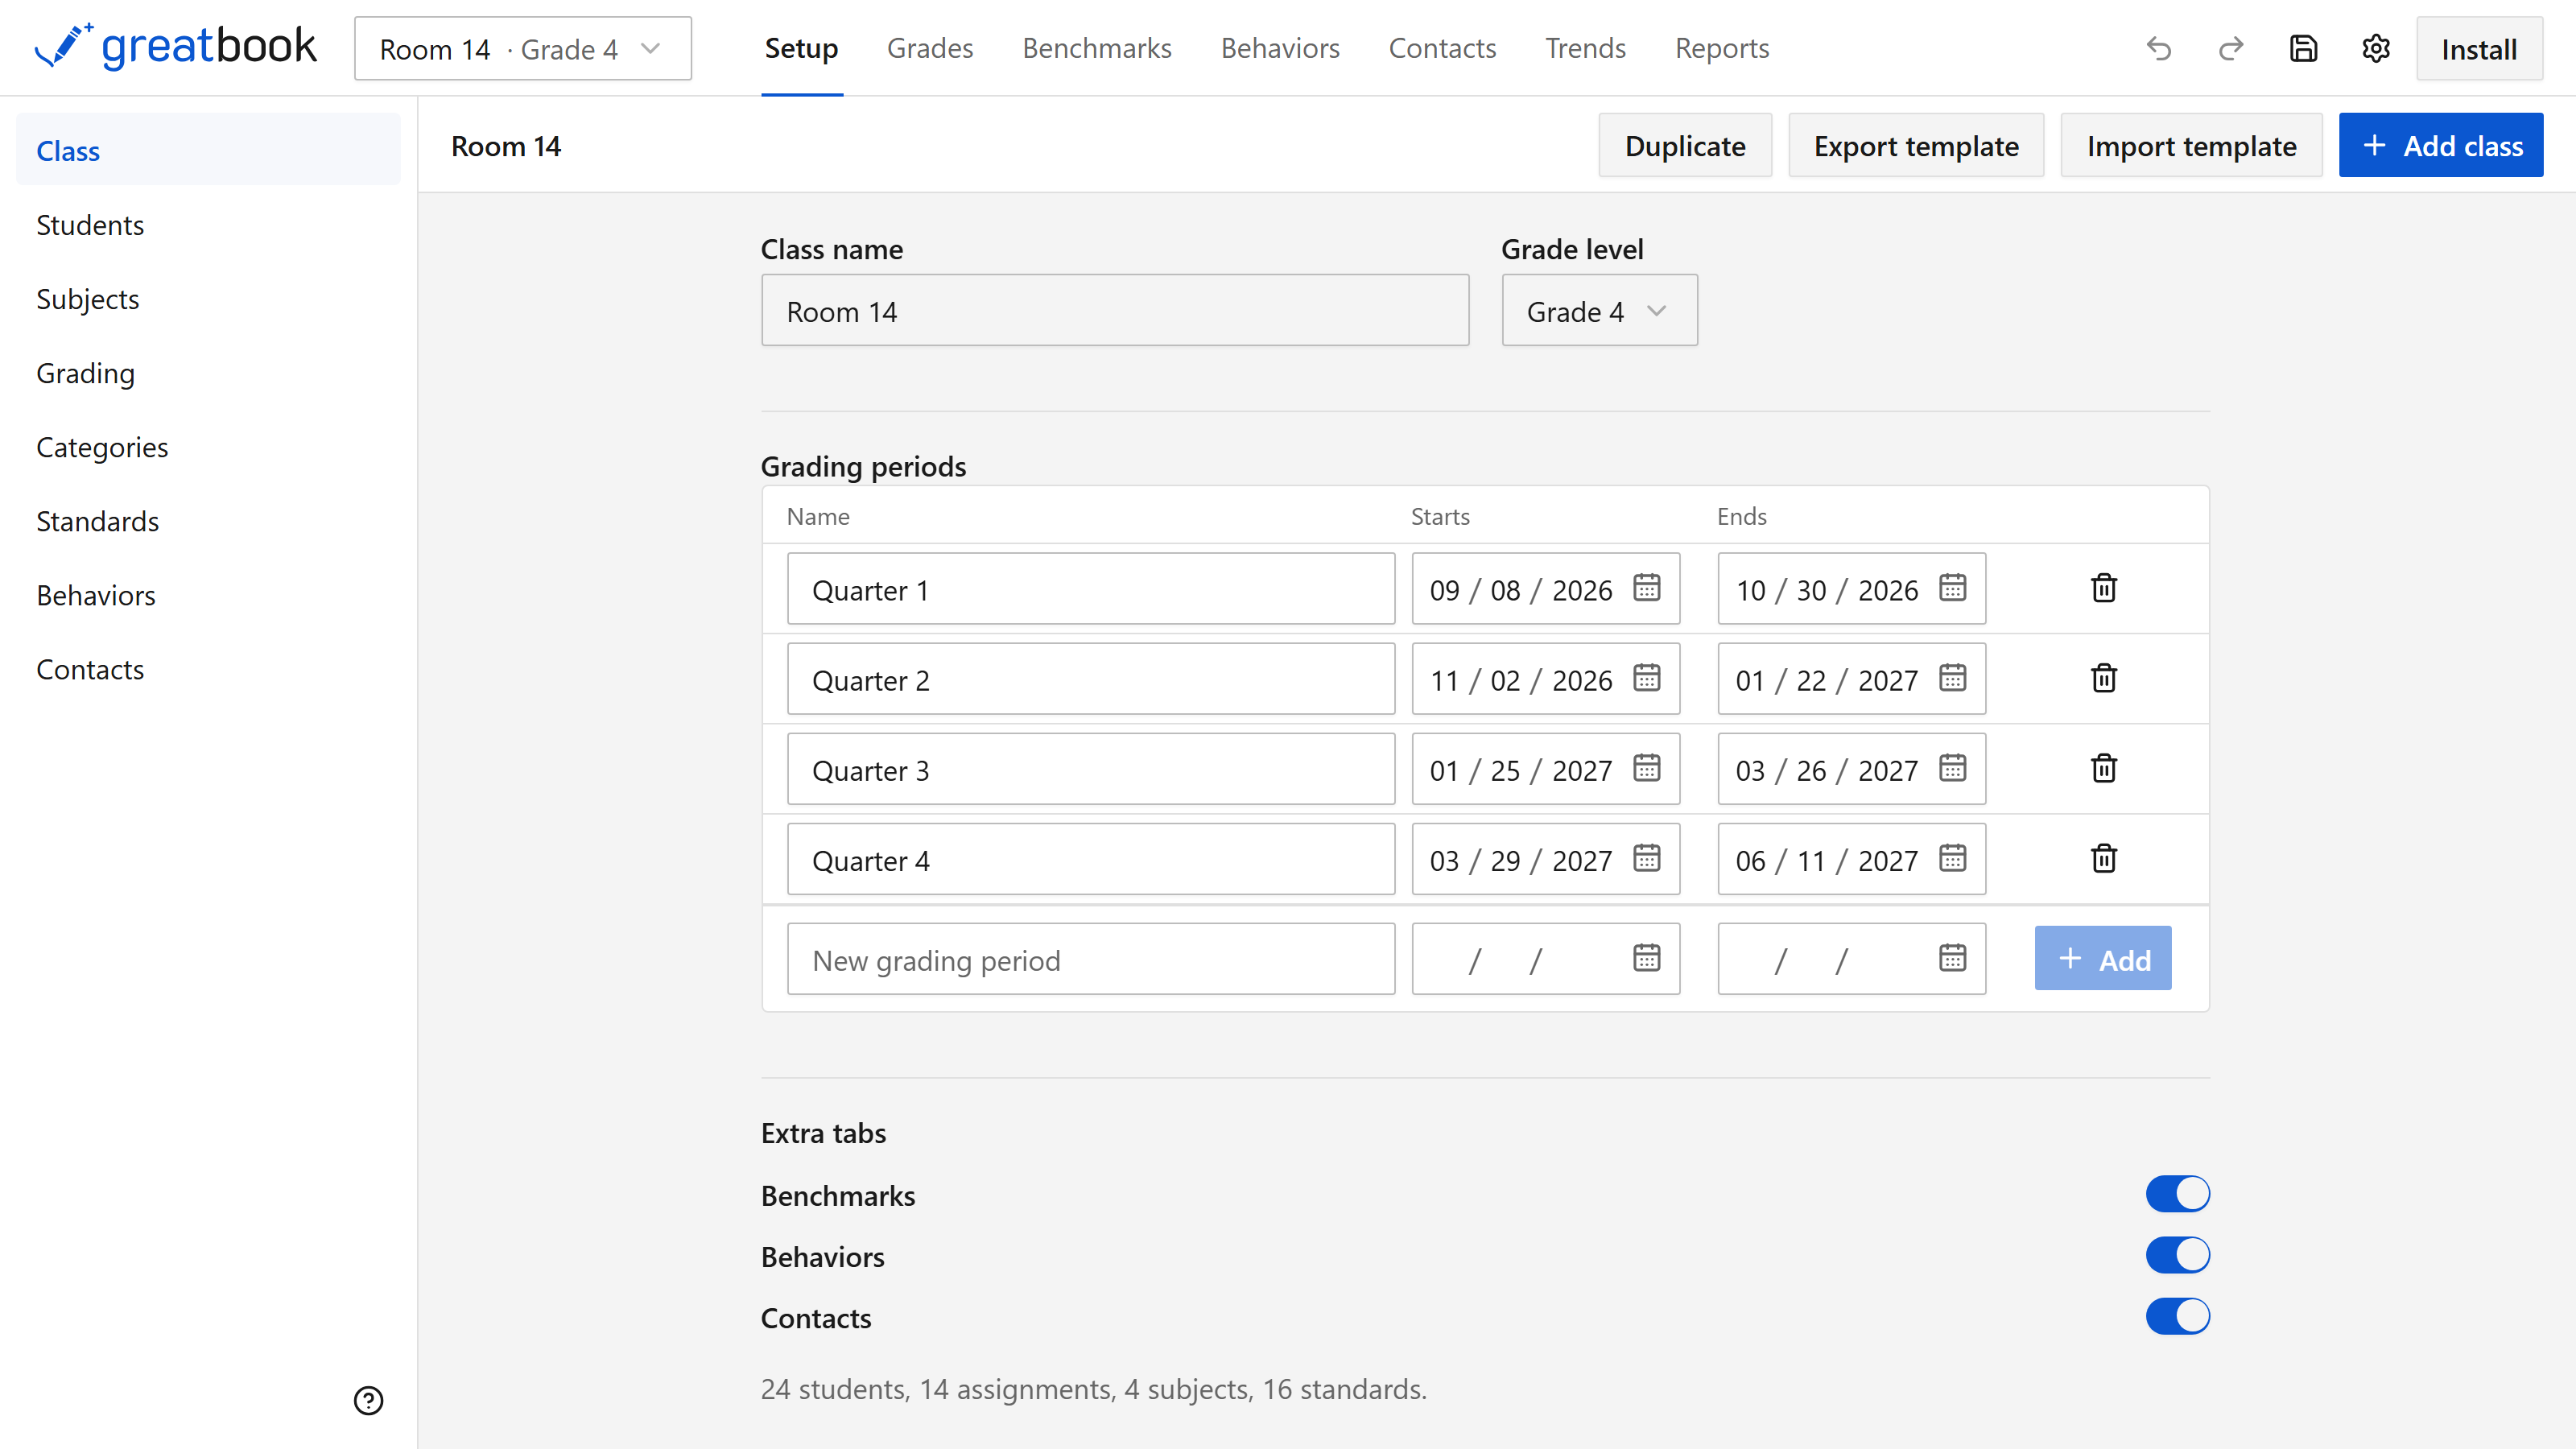Click the redo arrow icon
Screen dimensions: 2576x1449
tap(2231, 49)
